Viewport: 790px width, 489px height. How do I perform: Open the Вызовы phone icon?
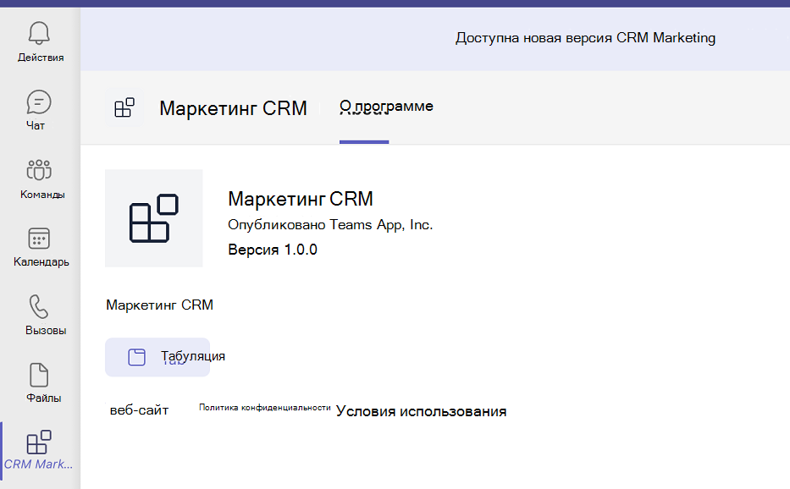pos(39,306)
